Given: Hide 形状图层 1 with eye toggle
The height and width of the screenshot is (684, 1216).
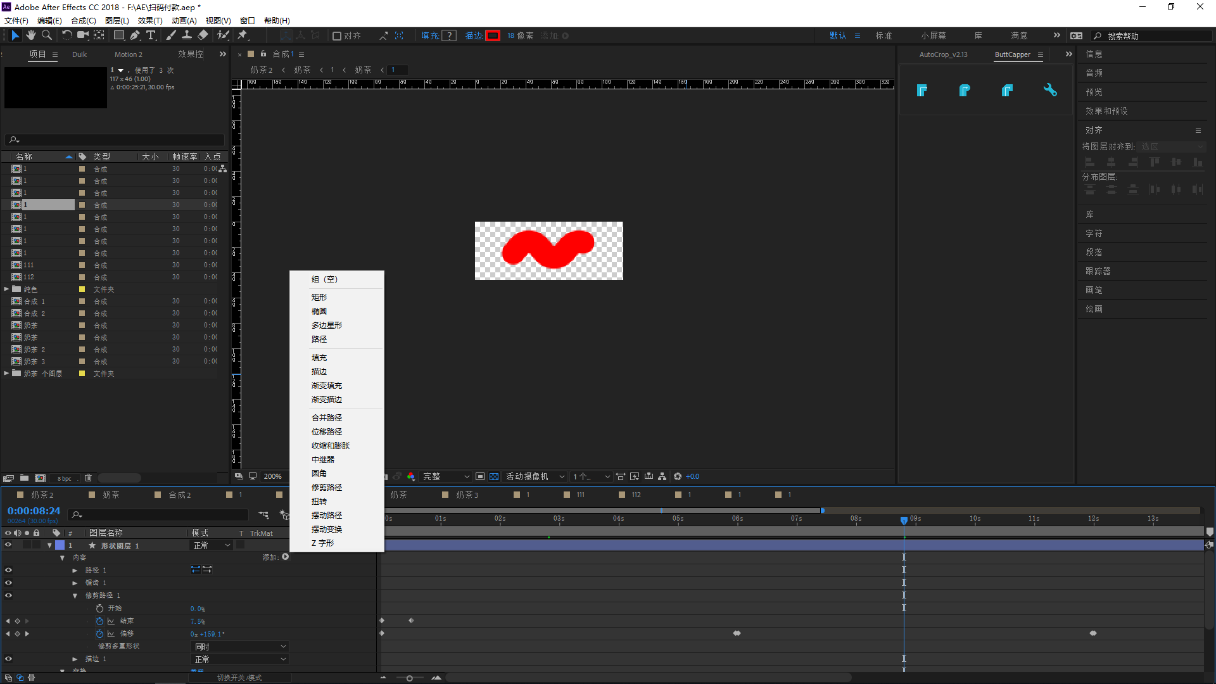Looking at the screenshot, I should [8, 545].
